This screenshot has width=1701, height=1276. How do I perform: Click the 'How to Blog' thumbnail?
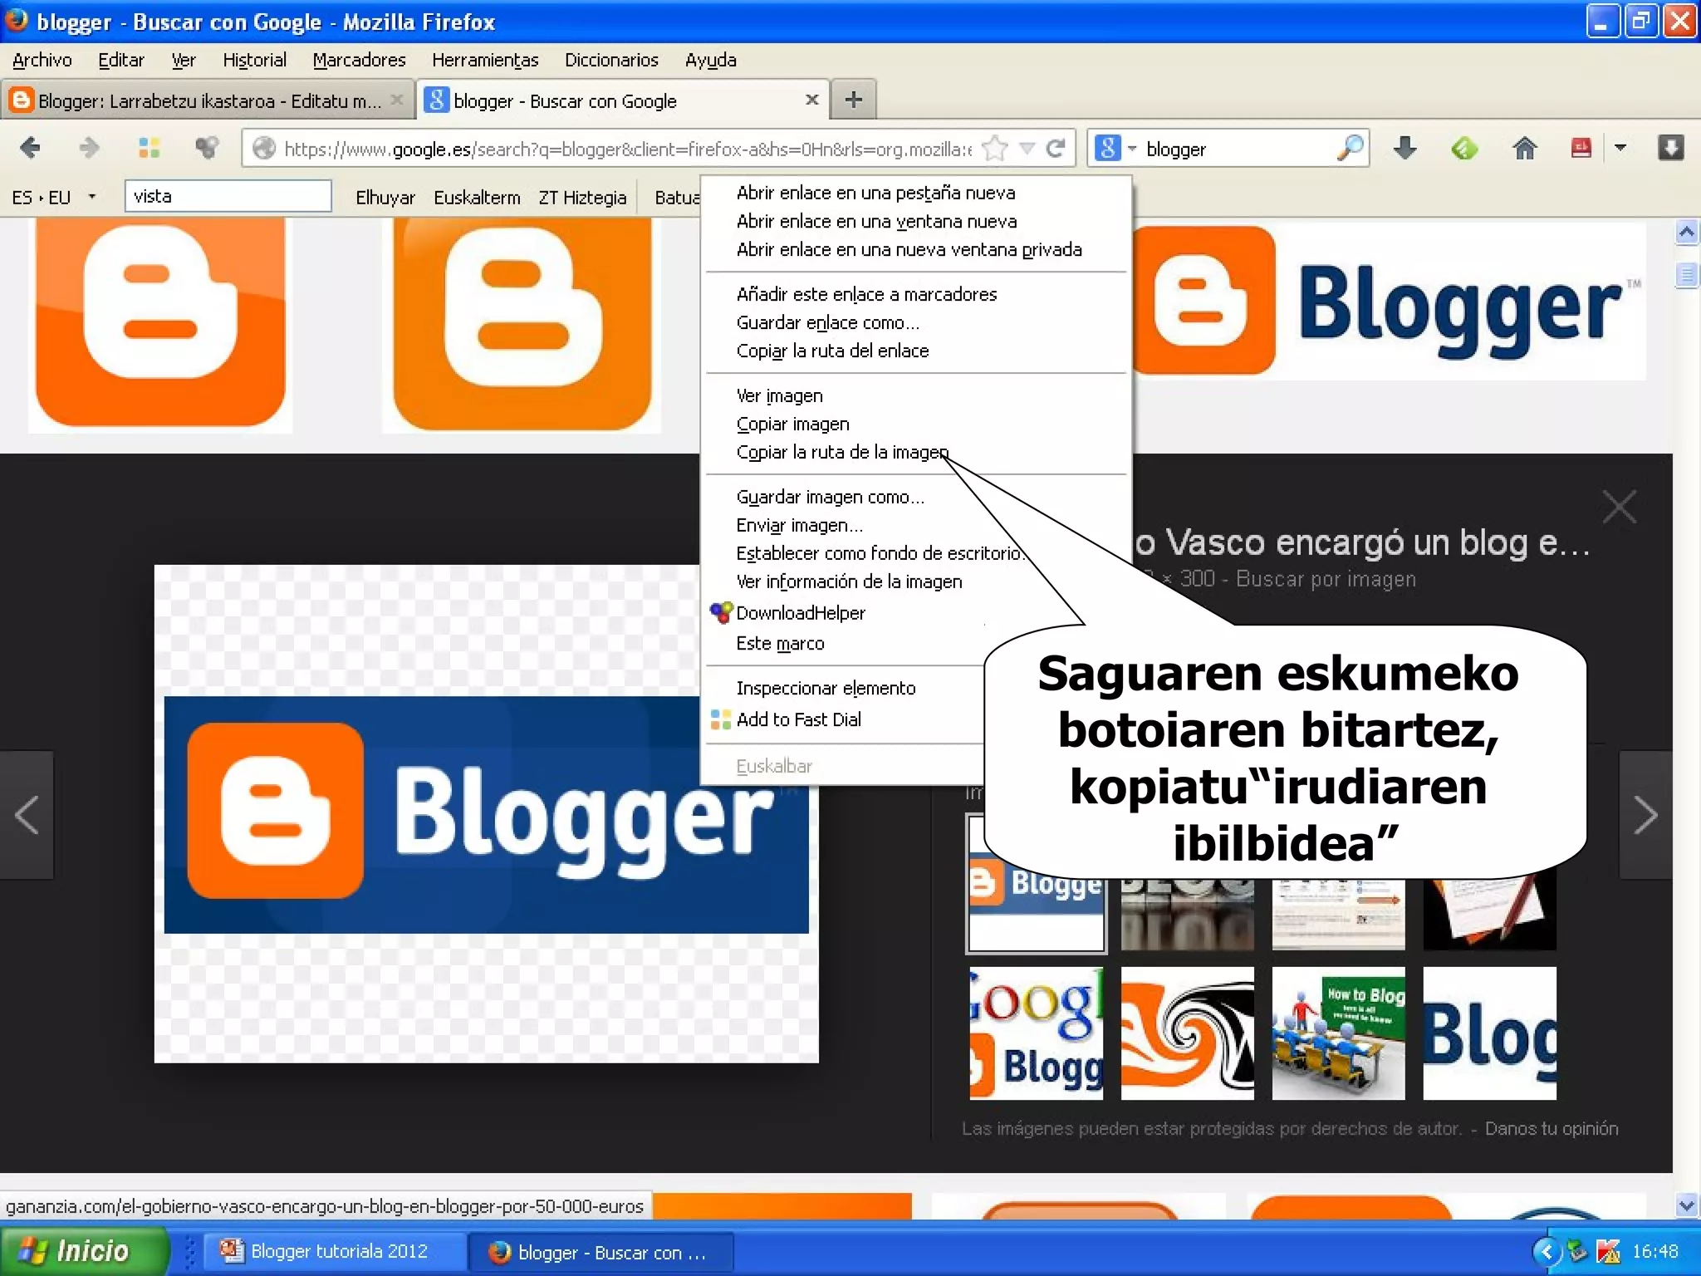tap(1338, 1033)
